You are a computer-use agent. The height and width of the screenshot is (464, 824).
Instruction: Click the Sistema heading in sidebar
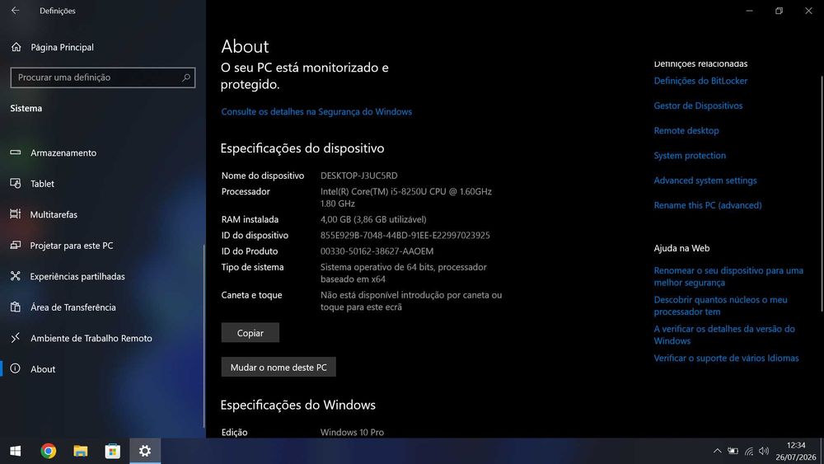pyautogui.click(x=26, y=108)
